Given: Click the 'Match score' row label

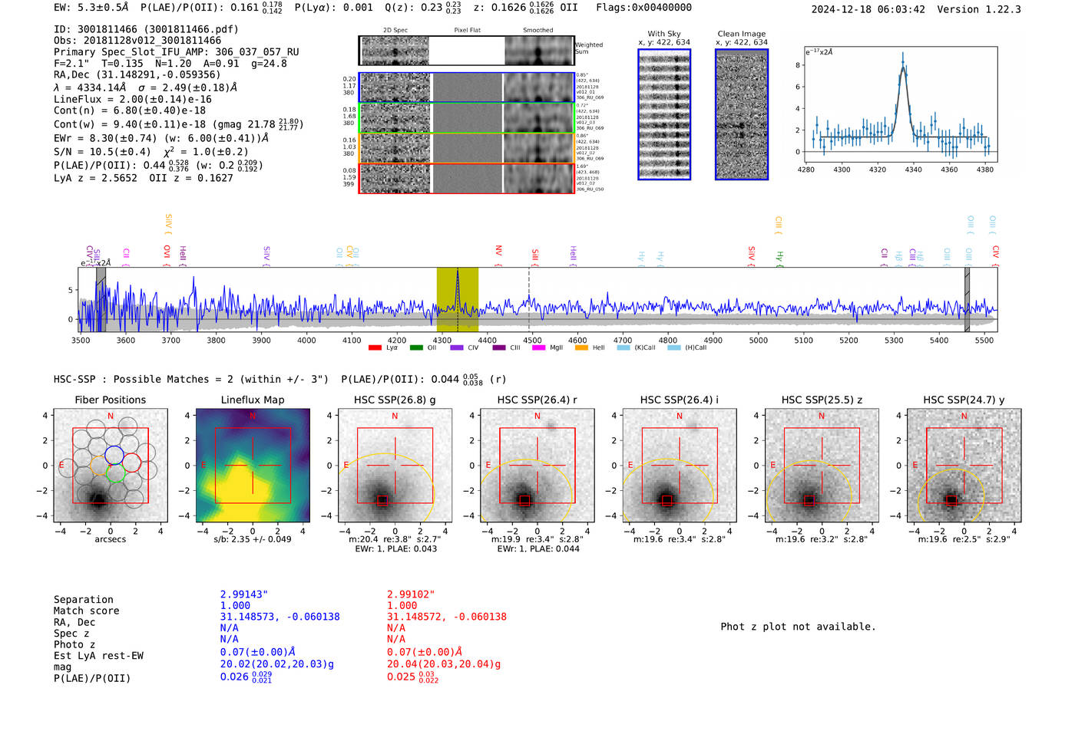Looking at the screenshot, I should click(87, 611).
